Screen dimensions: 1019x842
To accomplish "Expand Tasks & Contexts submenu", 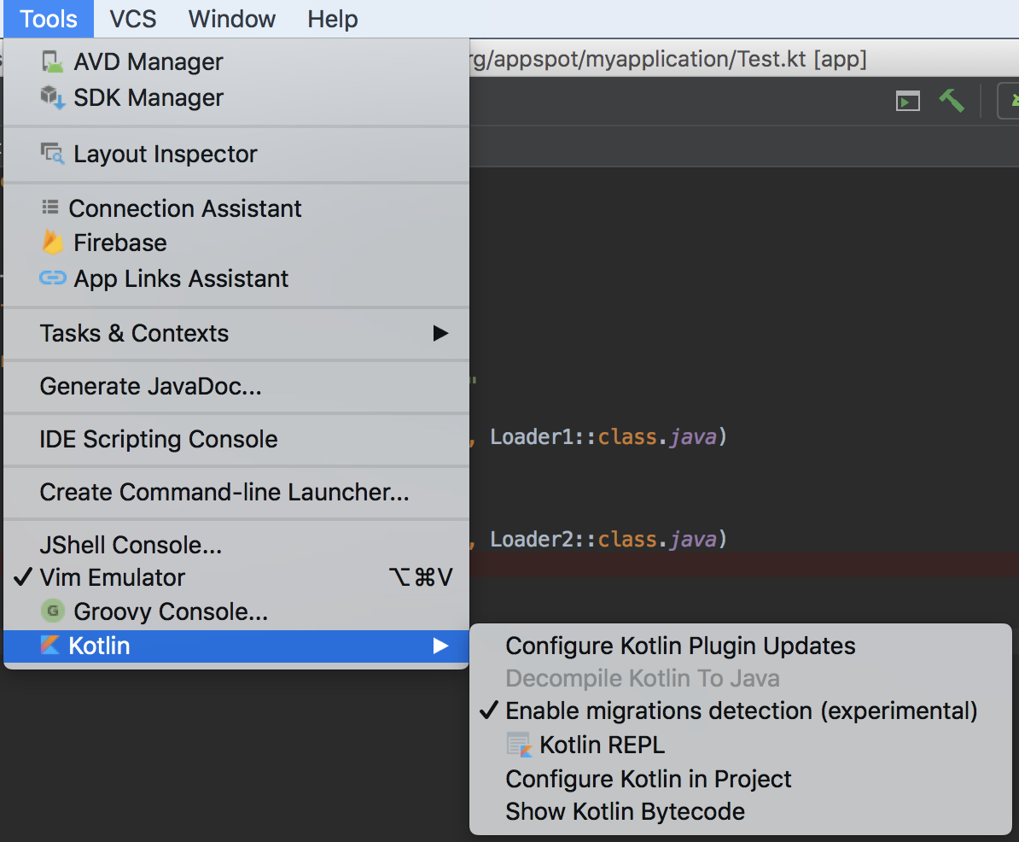I will click(236, 333).
